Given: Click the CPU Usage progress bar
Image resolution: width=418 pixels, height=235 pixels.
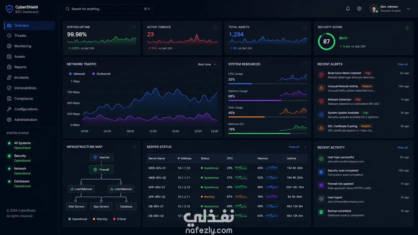Looking at the screenshot, I should click(x=268, y=84).
